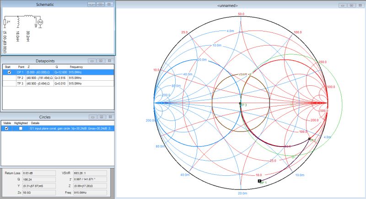
Task: Click the TP 2 marker on Smith chart
Action: [310, 139]
